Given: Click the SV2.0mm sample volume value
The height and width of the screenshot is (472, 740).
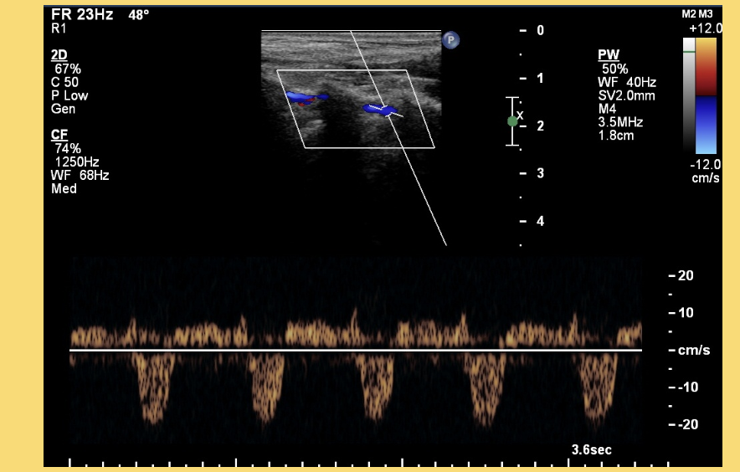Looking at the screenshot, I should pyautogui.click(x=626, y=95).
